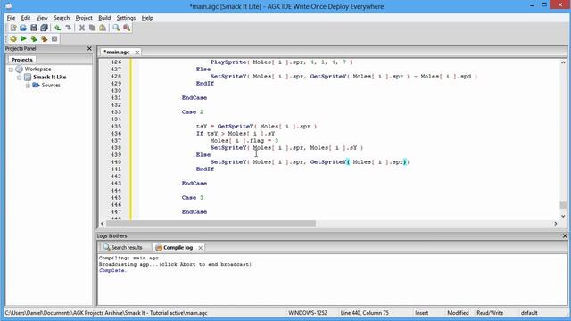Close the Logs & others panel
The width and height of the screenshot is (571, 321).
click(x=565, y=235)
